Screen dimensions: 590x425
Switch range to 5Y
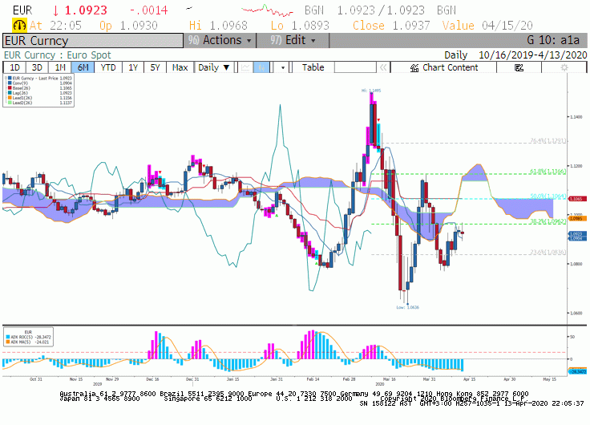point(155,67)
